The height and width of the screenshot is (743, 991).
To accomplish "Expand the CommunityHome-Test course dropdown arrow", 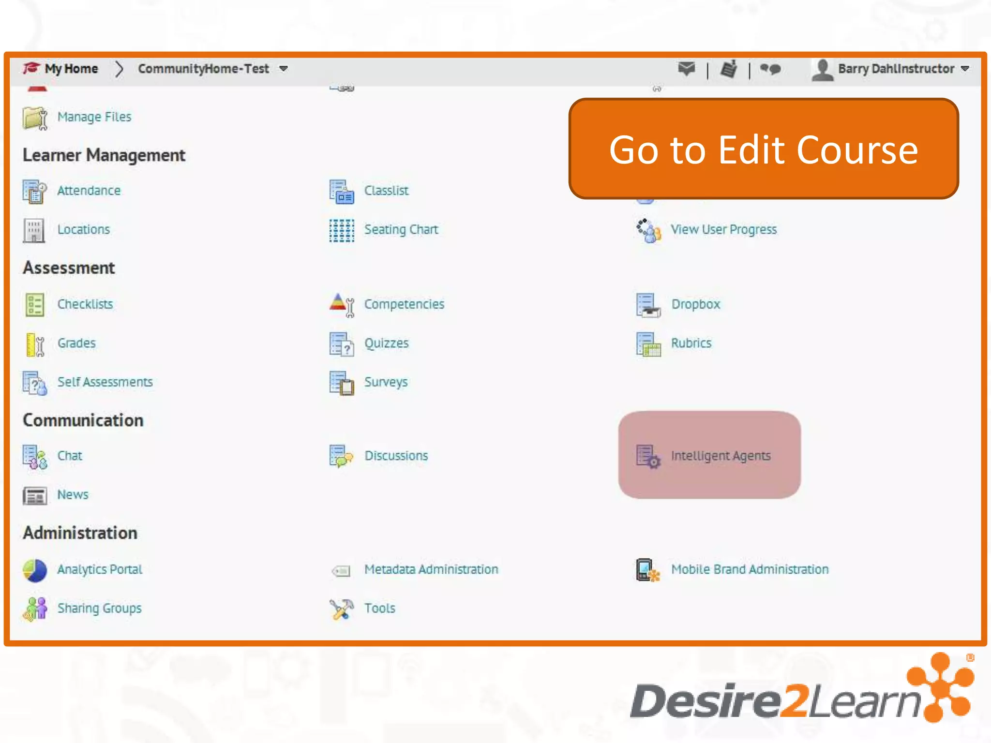I will coord(284,69).
